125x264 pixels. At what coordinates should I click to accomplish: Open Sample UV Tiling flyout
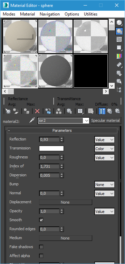[119, 48]
